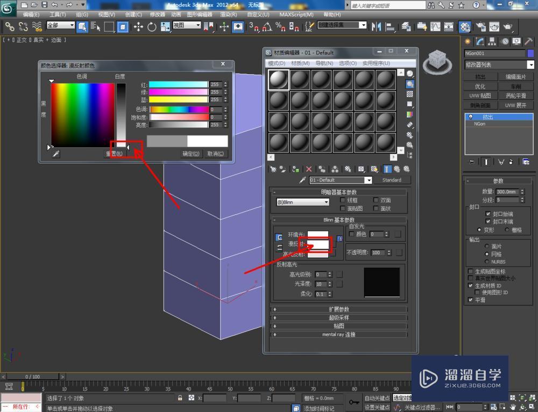Click the 环境光 ambient color swatch
This screenshot has height=412, width=538.
318,235
